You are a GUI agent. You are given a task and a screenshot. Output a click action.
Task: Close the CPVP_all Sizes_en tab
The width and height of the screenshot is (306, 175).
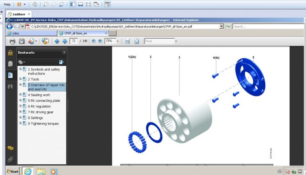tap(106, 33)
